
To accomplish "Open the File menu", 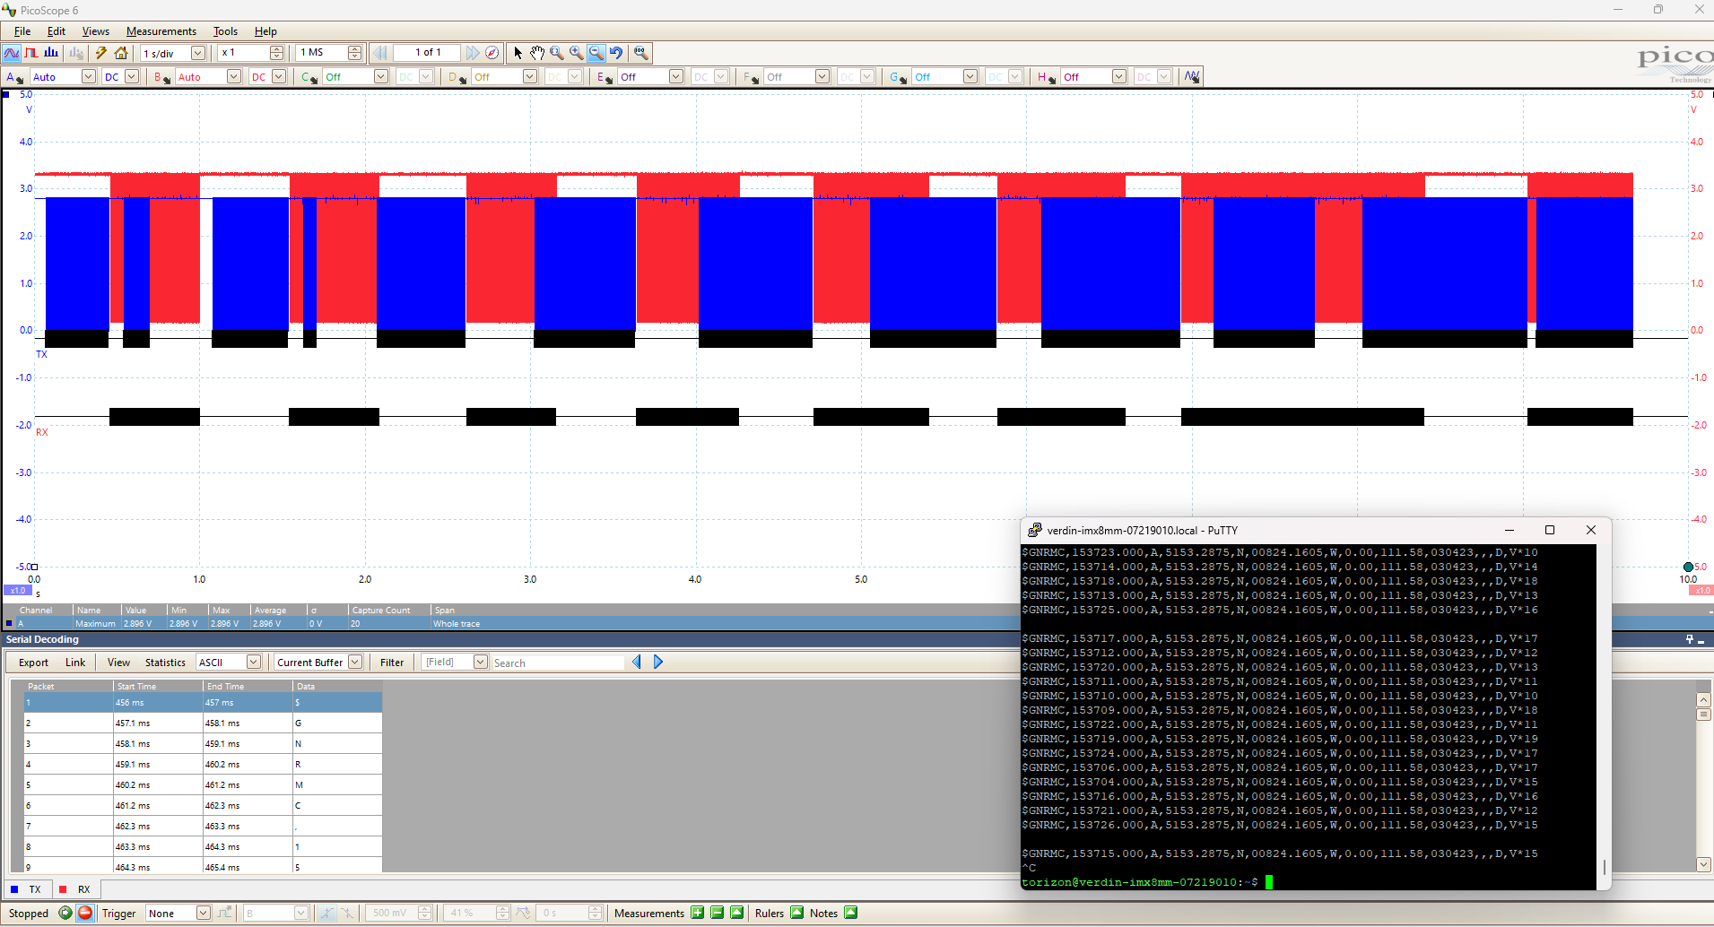I will (x=22, y=31).
